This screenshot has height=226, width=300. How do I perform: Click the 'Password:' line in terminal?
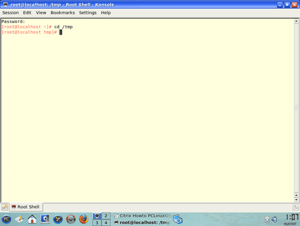point(13,21)
